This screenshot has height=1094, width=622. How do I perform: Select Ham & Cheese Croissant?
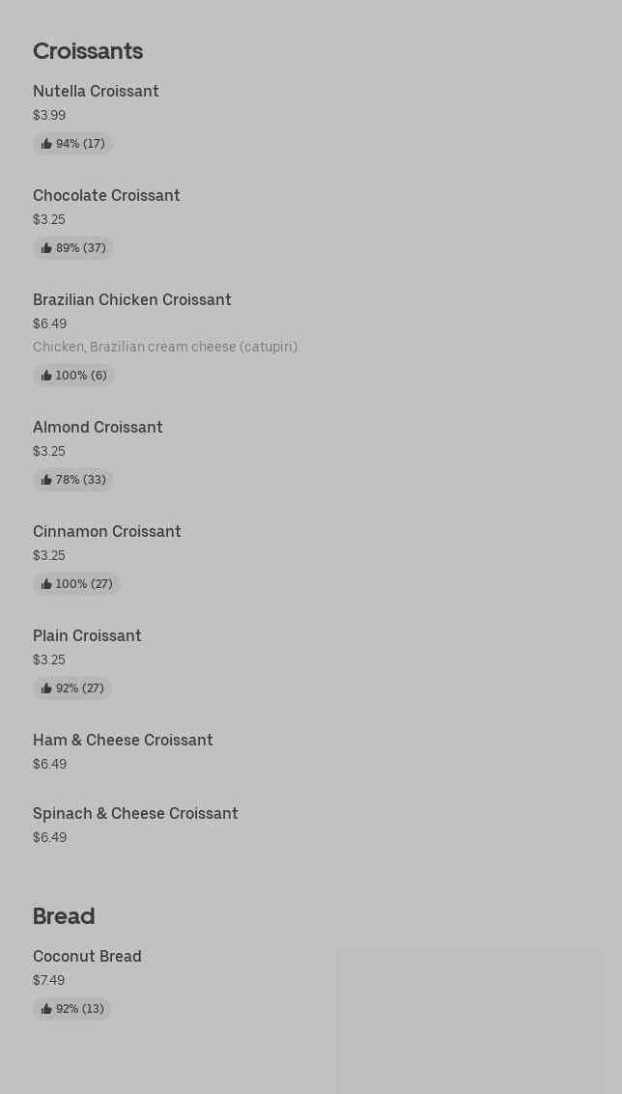click(x=123, y=741)
